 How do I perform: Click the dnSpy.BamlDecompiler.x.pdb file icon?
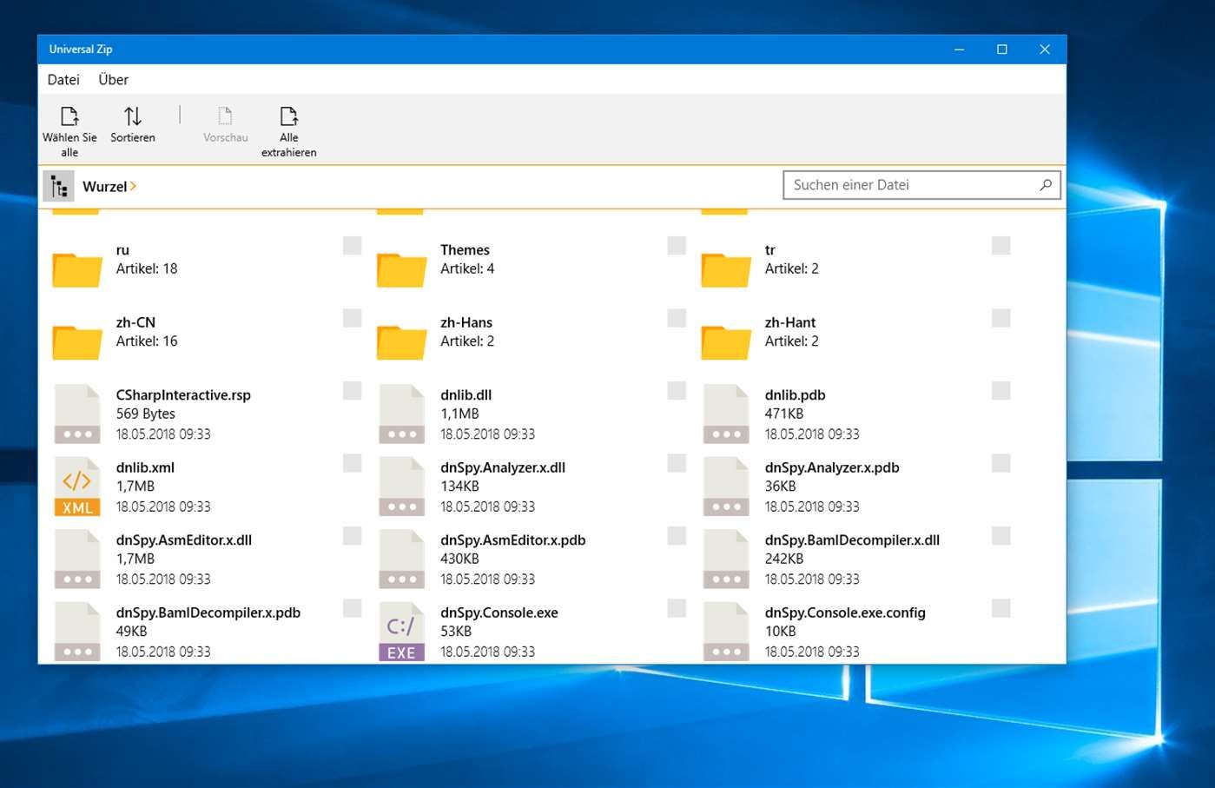(x=77, y=632)
